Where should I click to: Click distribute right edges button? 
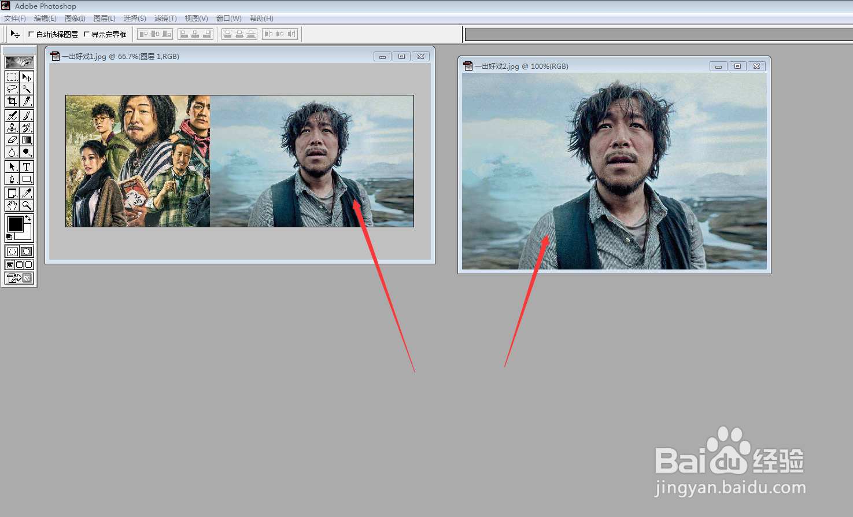291,34
